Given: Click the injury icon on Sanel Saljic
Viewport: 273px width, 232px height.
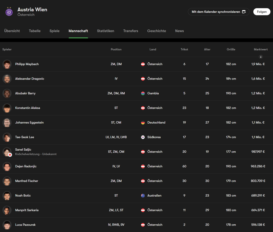Looking at the screenshot, I should [10, 155].
